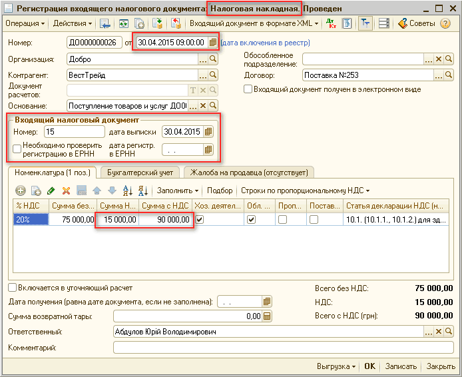Open Жалоба на продавца tab
This screenshot has height=377, width=462.
[x=249, y=172]
